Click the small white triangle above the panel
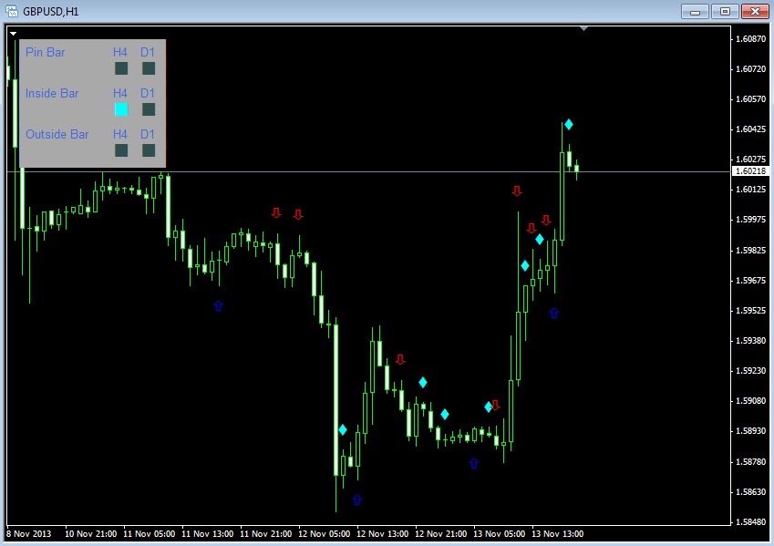Screen dimensions: 774x546 click(14, 34)
